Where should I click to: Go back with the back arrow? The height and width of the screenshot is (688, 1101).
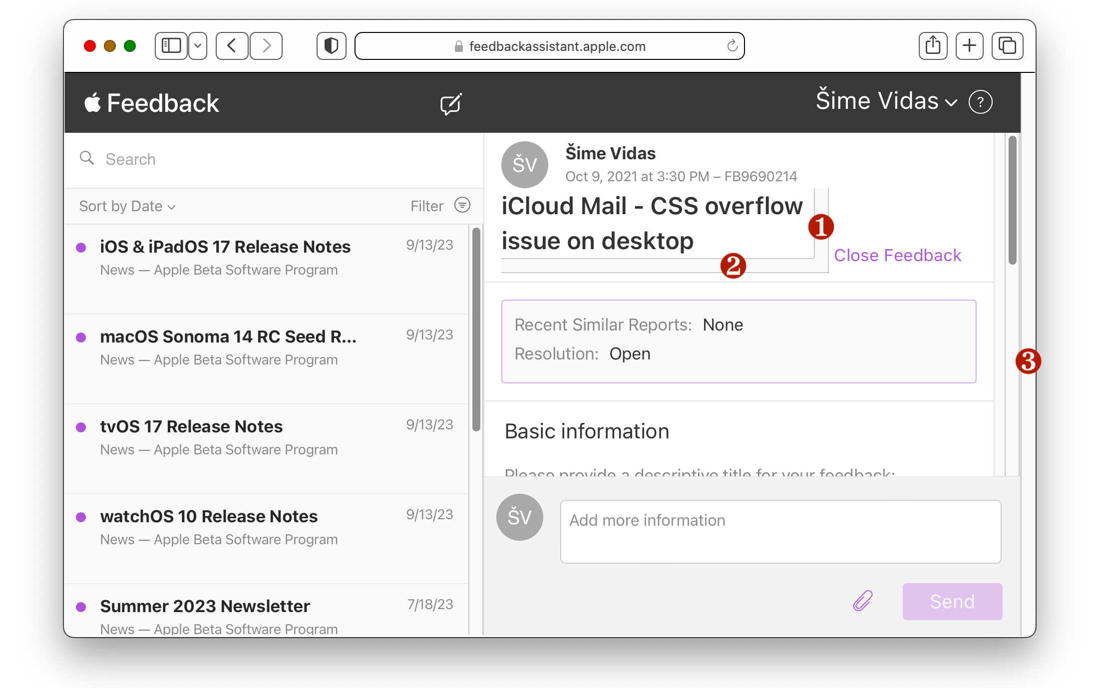pos(232,46)
